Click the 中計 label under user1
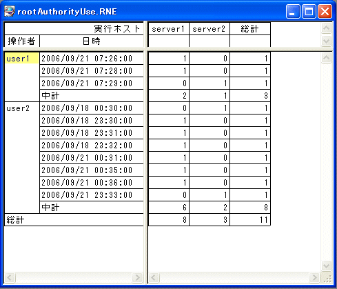The height and width of the screenshot is (289, 337). tap(50, 96)
